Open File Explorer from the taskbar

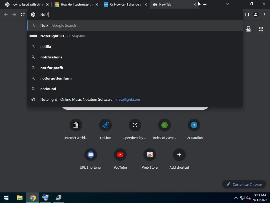(20, 198)
